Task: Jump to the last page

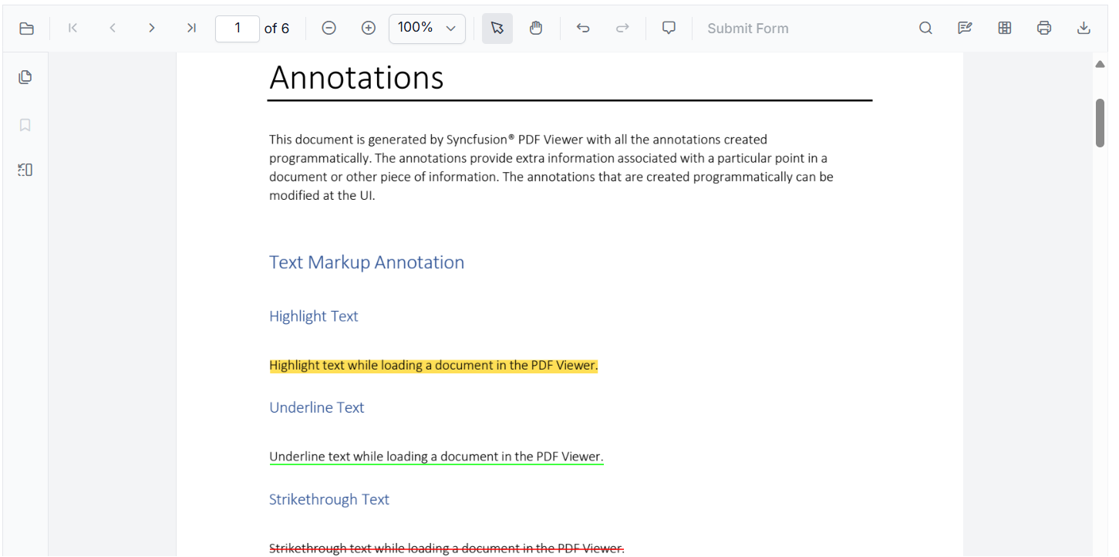Action: (x=191, y=29)
